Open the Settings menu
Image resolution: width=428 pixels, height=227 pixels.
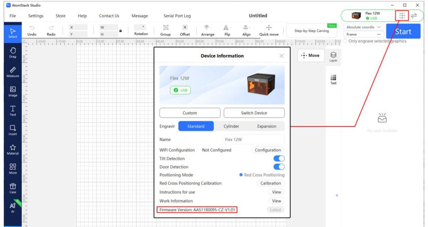(x=36, y=16)
